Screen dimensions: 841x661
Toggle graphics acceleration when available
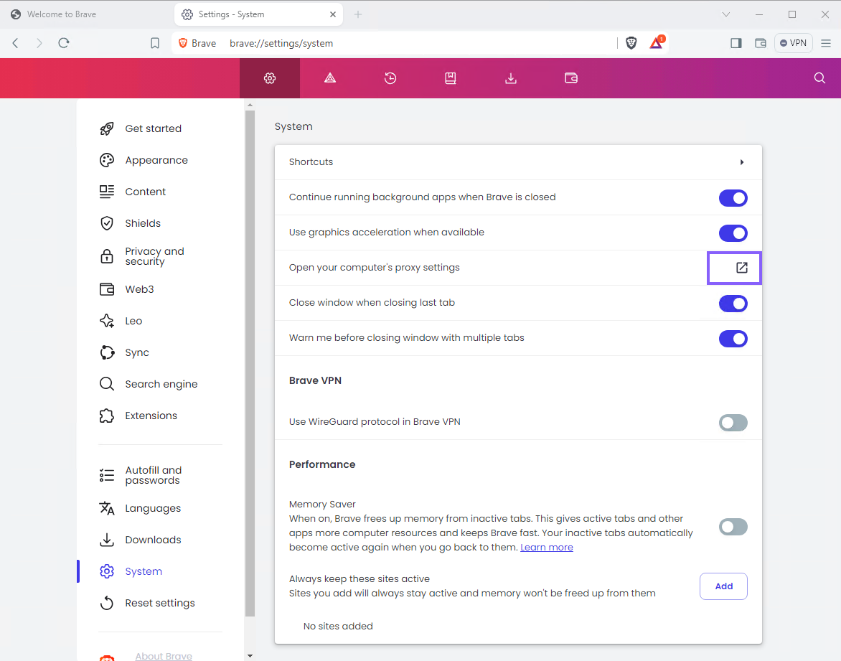pyautogui.click(x=733, y=233)
